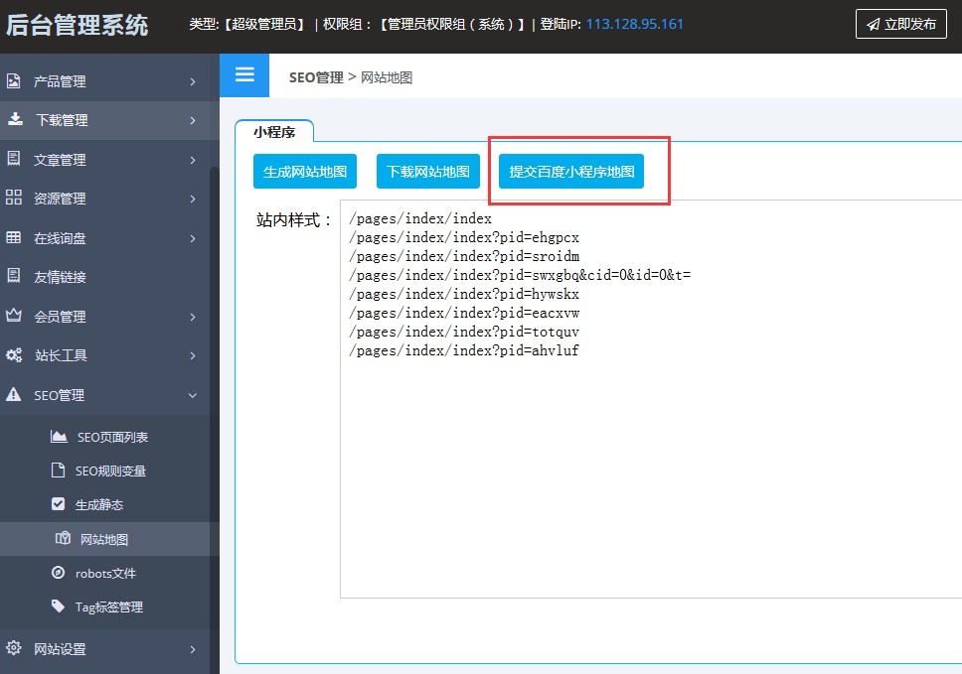The image size is (962, 674).
Task: Expand the 文章管理 chevron arrow
Action: click(193, 160)
